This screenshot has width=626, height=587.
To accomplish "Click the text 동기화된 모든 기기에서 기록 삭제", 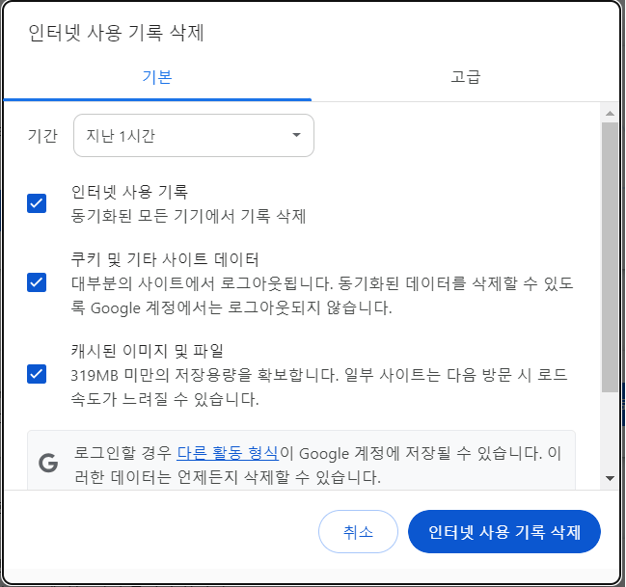I will click(188, 216).
